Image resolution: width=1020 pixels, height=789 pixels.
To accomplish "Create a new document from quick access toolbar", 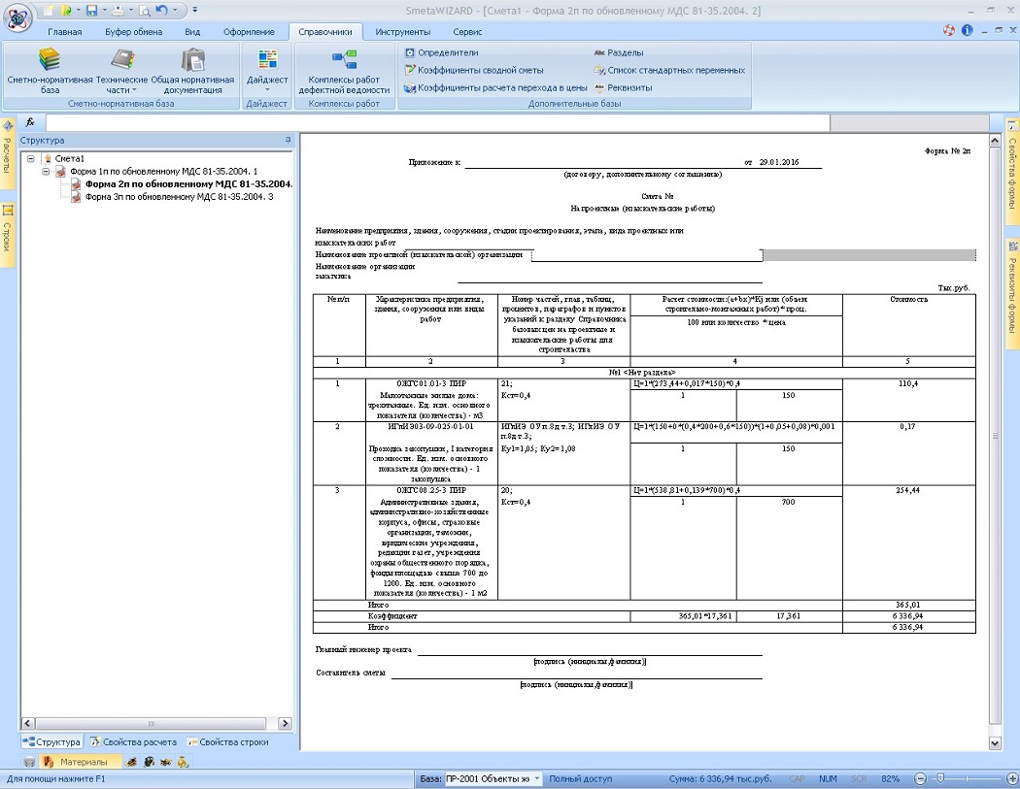I will (50, 11).
